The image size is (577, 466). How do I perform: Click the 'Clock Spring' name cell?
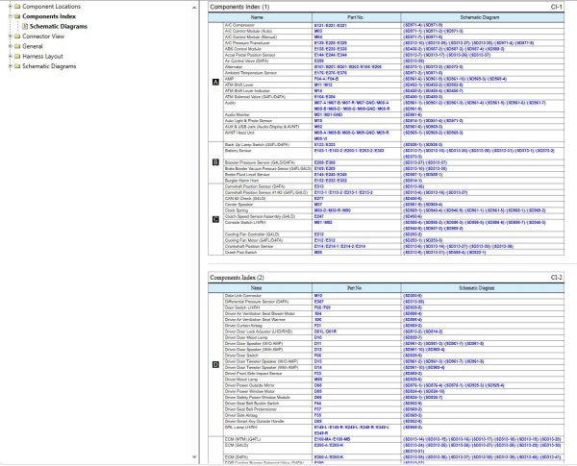[267, 210]
